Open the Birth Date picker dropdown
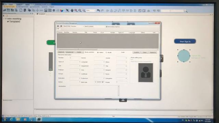The width and height of the screenshot is (219, 123). [x=103, y=82]
